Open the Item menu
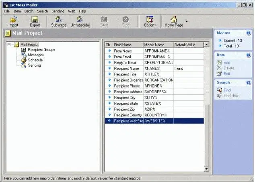255x183 pixels. click(x=17, y=11)
